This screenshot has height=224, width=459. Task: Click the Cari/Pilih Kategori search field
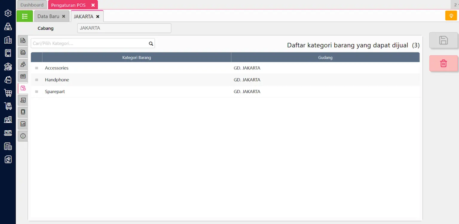(90, 44)
